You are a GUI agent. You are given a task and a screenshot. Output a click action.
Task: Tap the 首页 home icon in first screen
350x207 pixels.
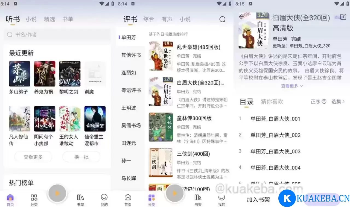click(x=10, y=197)
